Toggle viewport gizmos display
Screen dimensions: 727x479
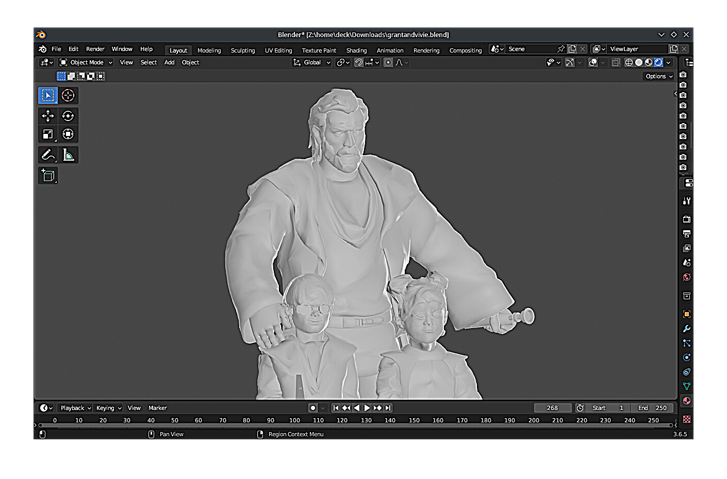point(569,62)
